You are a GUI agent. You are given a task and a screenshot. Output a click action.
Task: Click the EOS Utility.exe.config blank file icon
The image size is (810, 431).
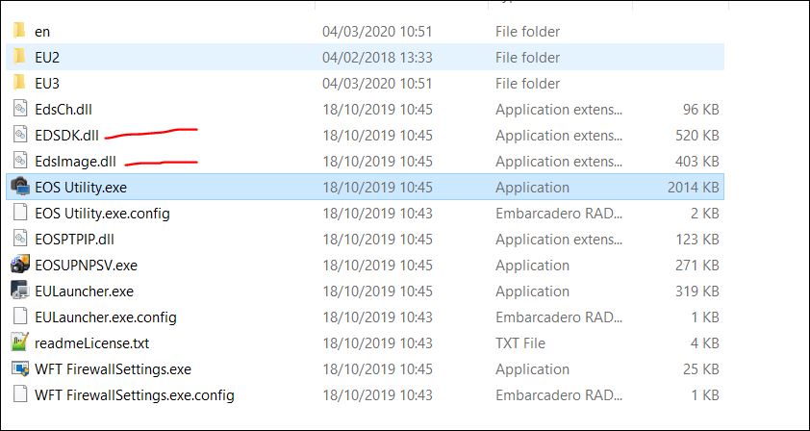pos(19,213)
